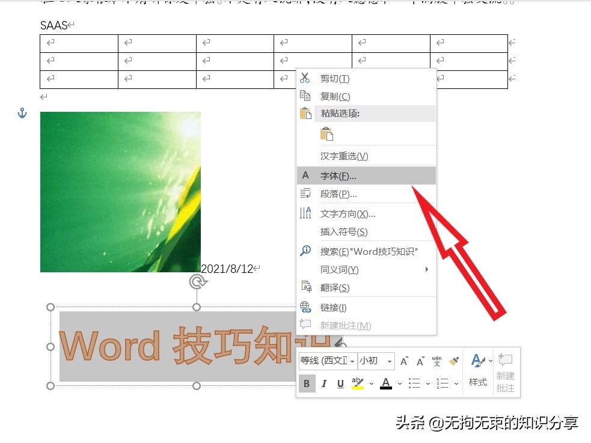Toggle Underline in mini toolbar
Viewport: 591px width, 443px height.
(x=340, y=383)
